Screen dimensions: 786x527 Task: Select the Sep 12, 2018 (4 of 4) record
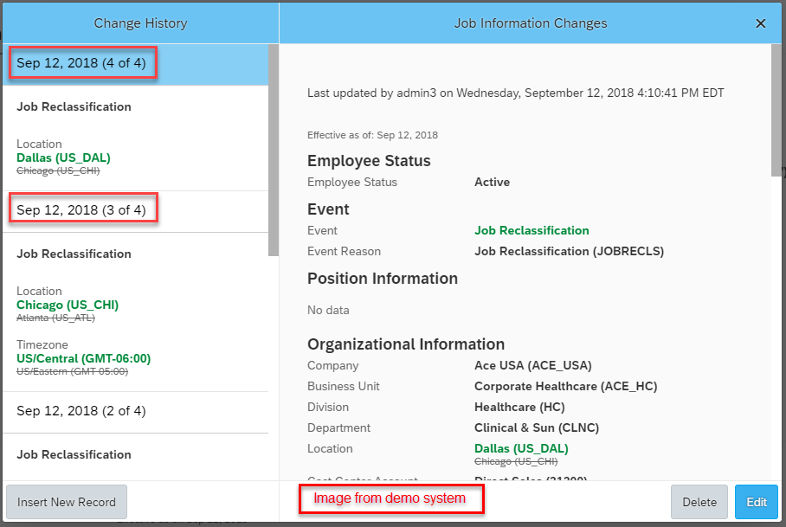pyautogui.click(x=135, y=63)
